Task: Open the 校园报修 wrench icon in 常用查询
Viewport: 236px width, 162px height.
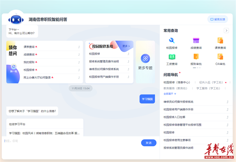Action: (172, 40)
